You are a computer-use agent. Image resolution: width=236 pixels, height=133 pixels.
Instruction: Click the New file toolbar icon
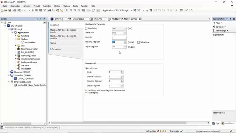tap(2, 10)
